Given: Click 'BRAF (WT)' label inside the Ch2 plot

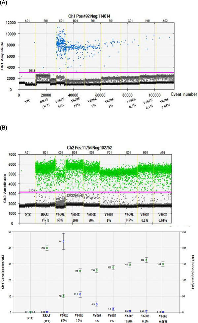Looking at the screenshot, I should 46,217.
